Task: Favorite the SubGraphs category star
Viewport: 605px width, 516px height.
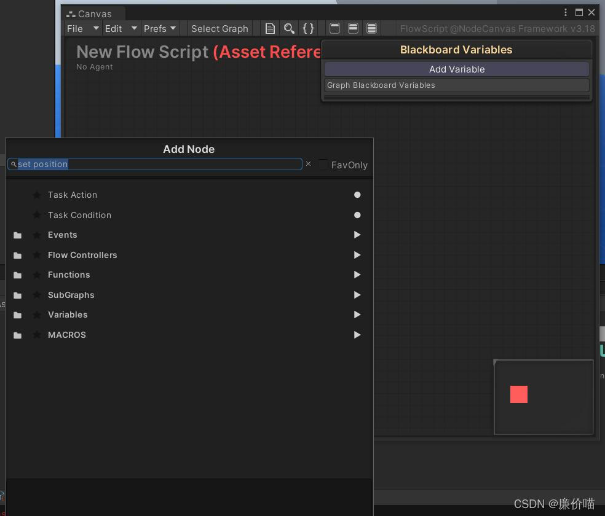Action: [x=37, y=295]
